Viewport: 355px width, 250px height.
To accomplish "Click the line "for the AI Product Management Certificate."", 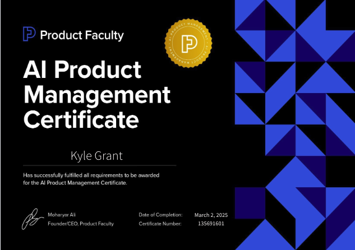I will [75, 183].
